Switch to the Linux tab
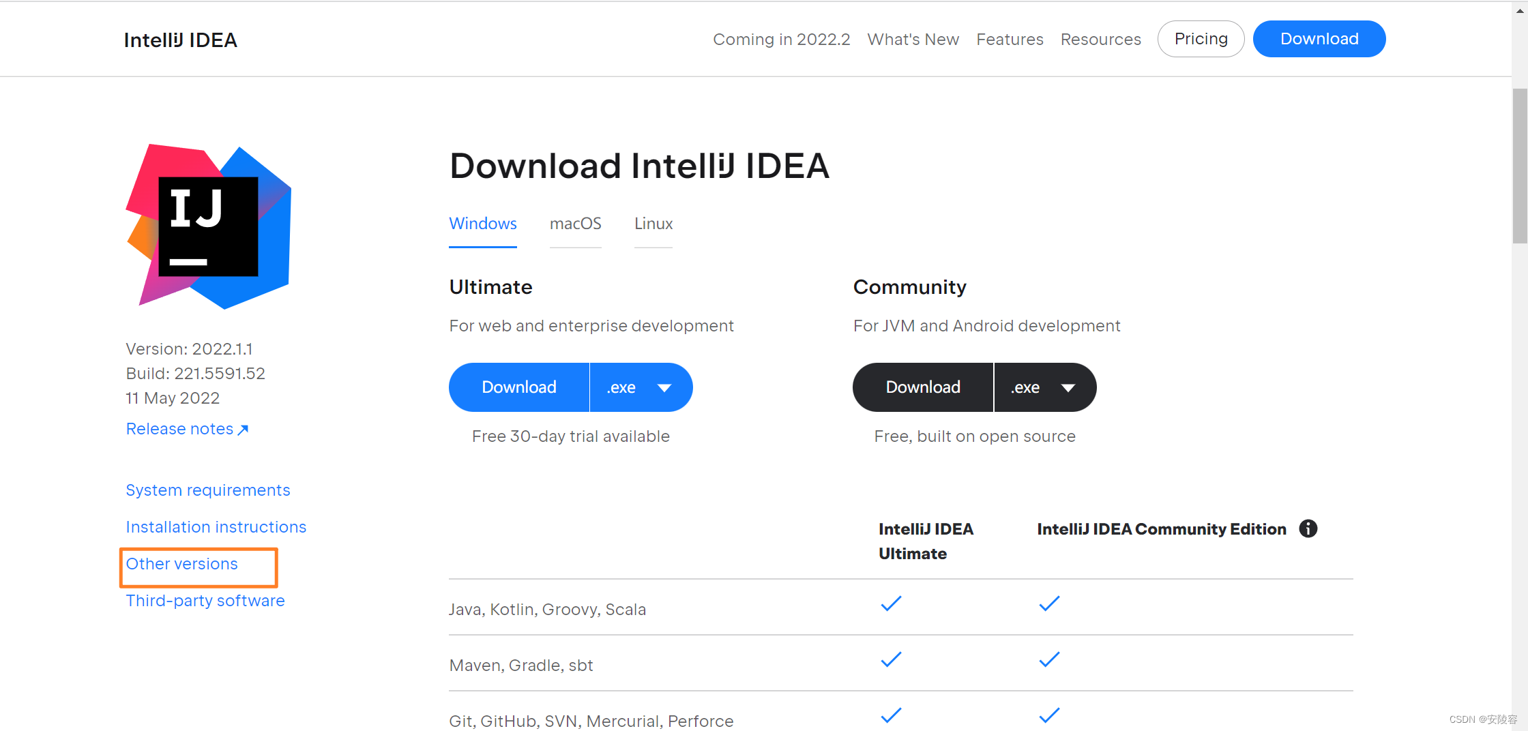The width and height of the screenshot is (1528, 731). (x=653, y=224)
